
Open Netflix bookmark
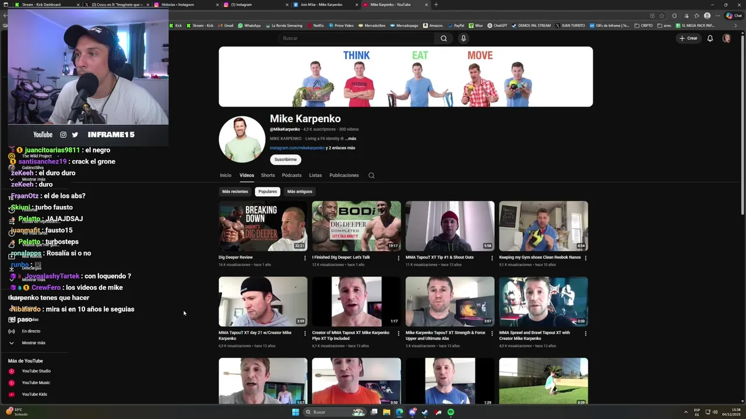pos(315,26)
